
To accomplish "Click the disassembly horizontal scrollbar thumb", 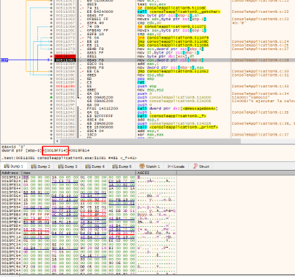I will [150, 141].
